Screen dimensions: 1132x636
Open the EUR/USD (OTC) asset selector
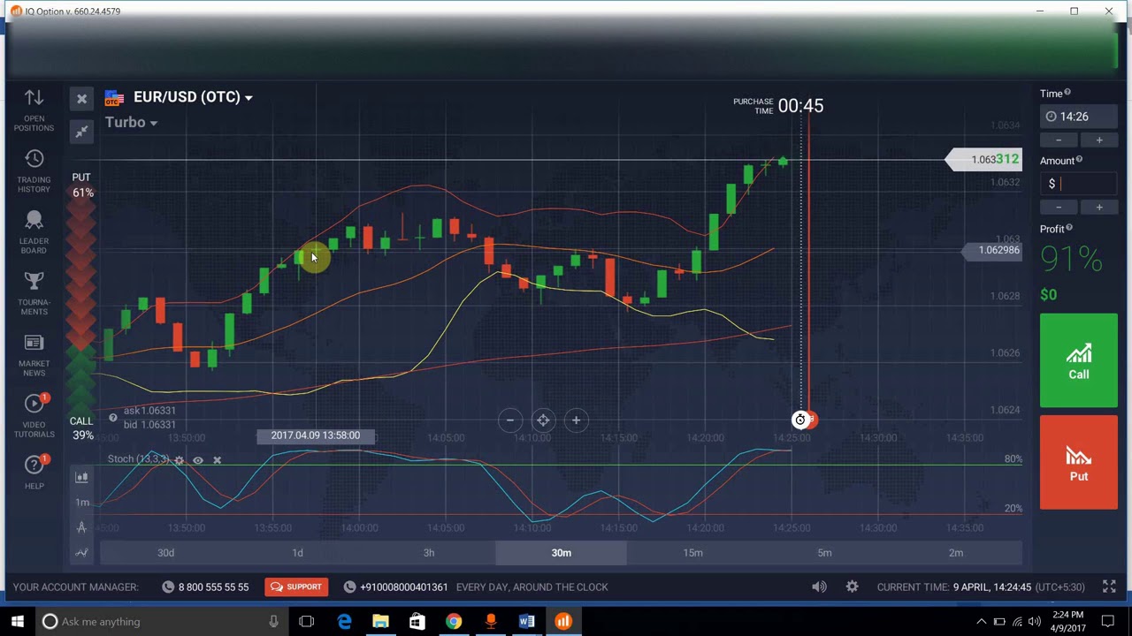pos(180,97)
